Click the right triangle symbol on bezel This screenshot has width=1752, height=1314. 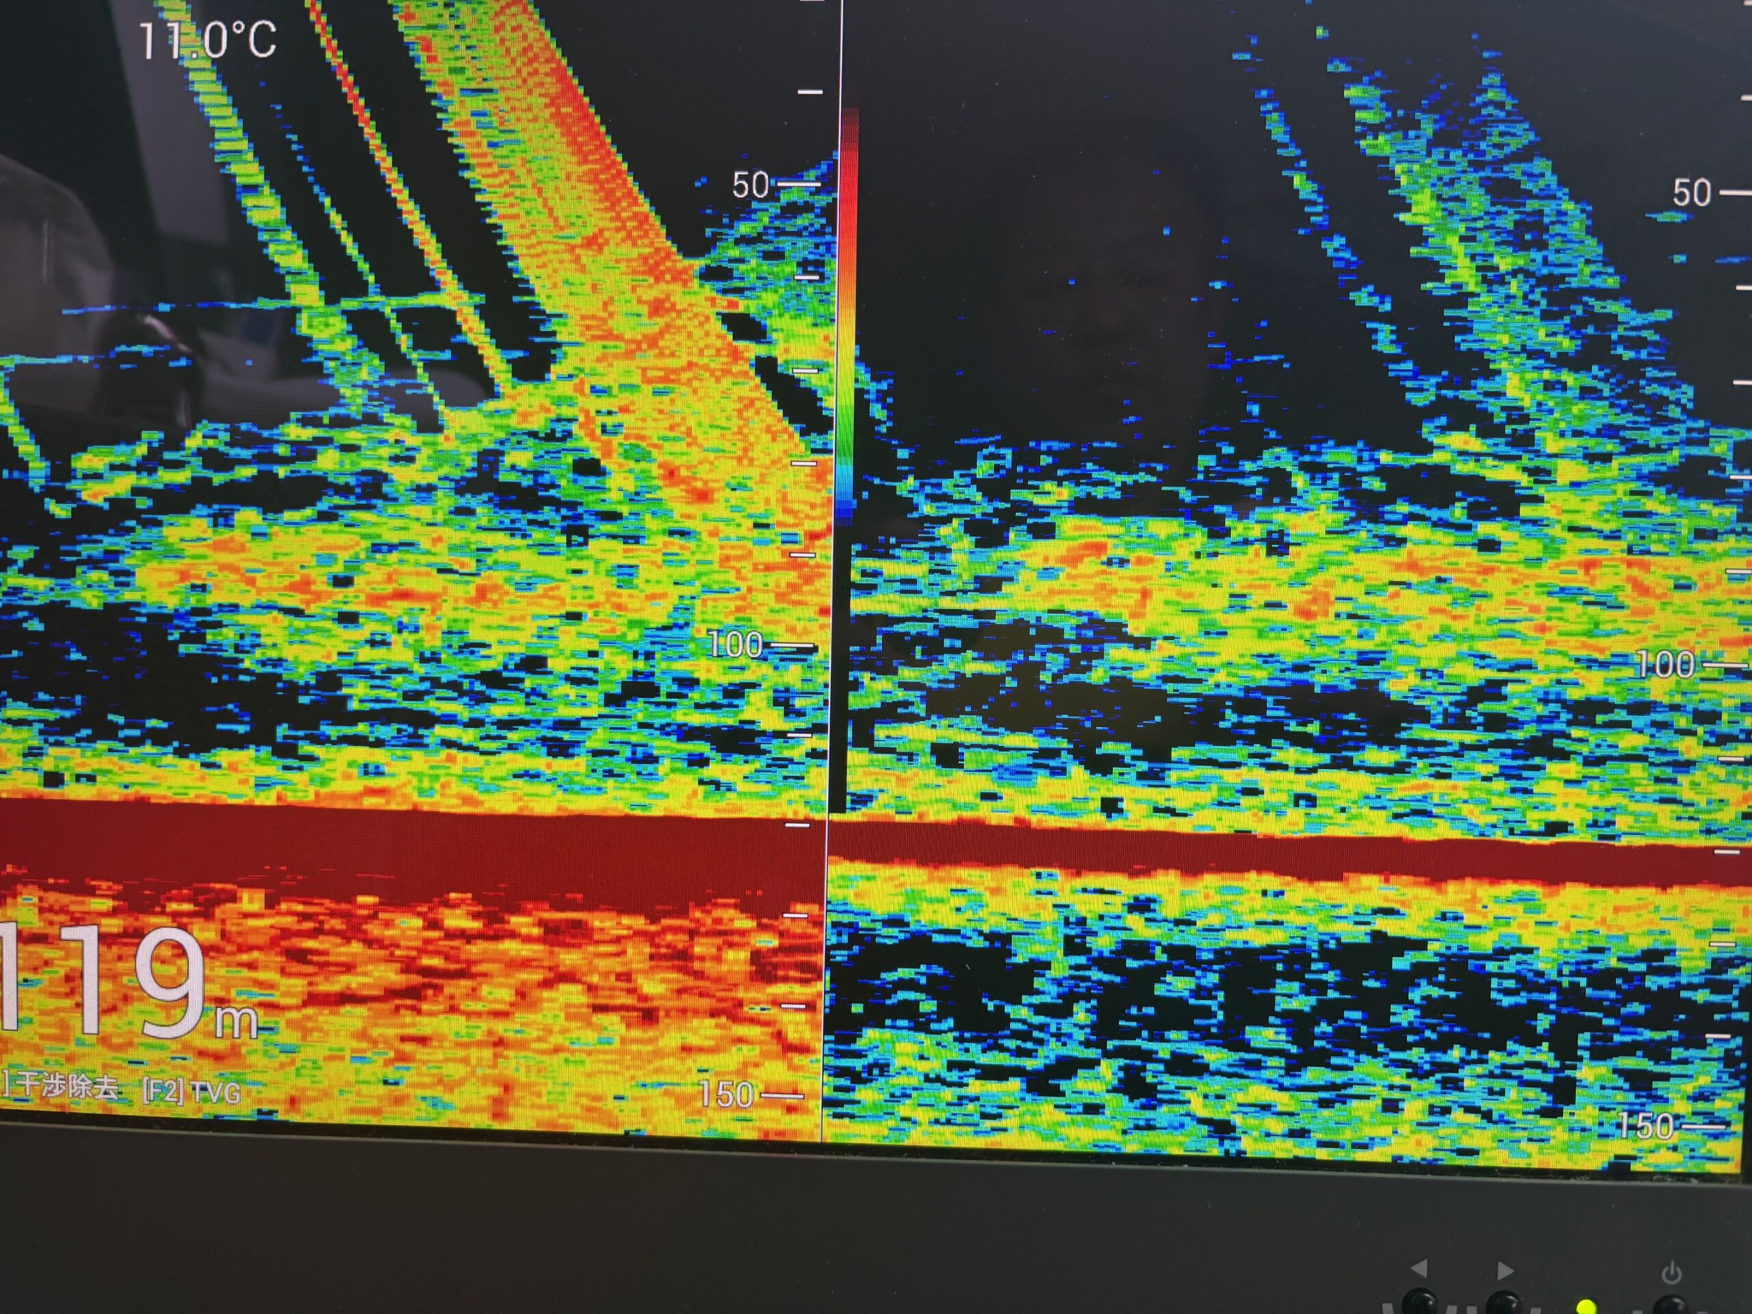pos(1505,1270)
